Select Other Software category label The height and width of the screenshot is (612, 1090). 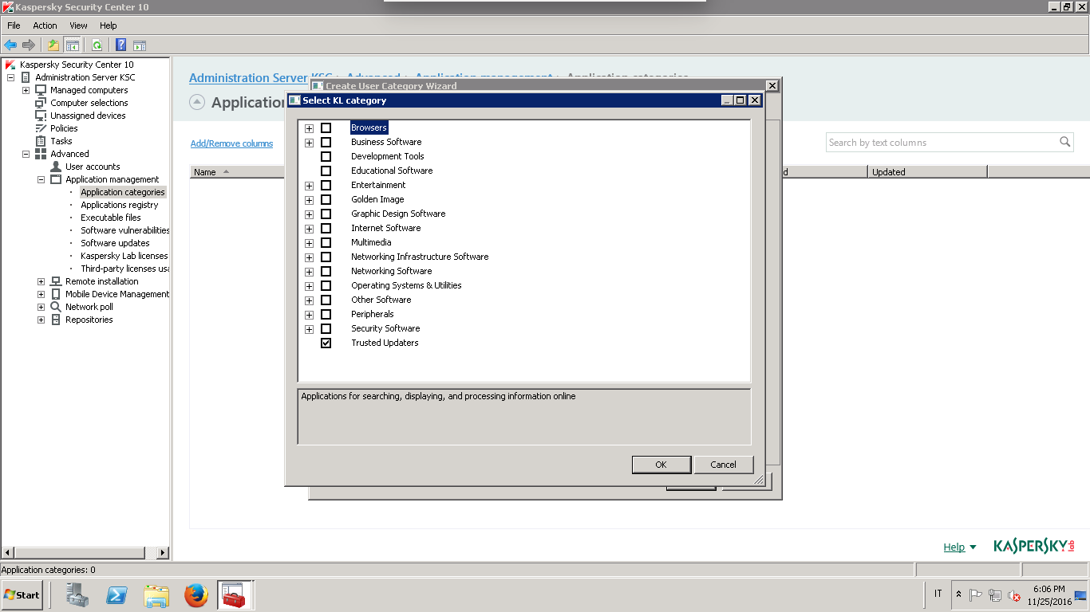(x=381, y=300)
